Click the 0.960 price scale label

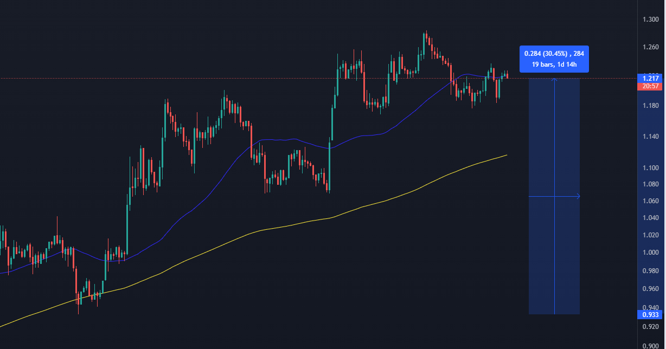[650, 289]
